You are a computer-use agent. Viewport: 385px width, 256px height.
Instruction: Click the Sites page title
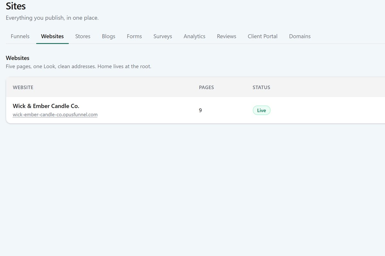[16, 6]
